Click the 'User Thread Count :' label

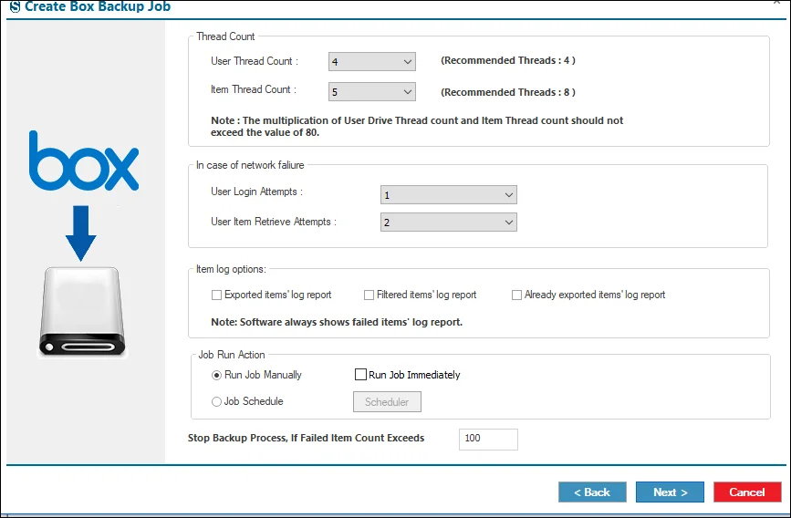pyautogui.click(x=255, y=61)
